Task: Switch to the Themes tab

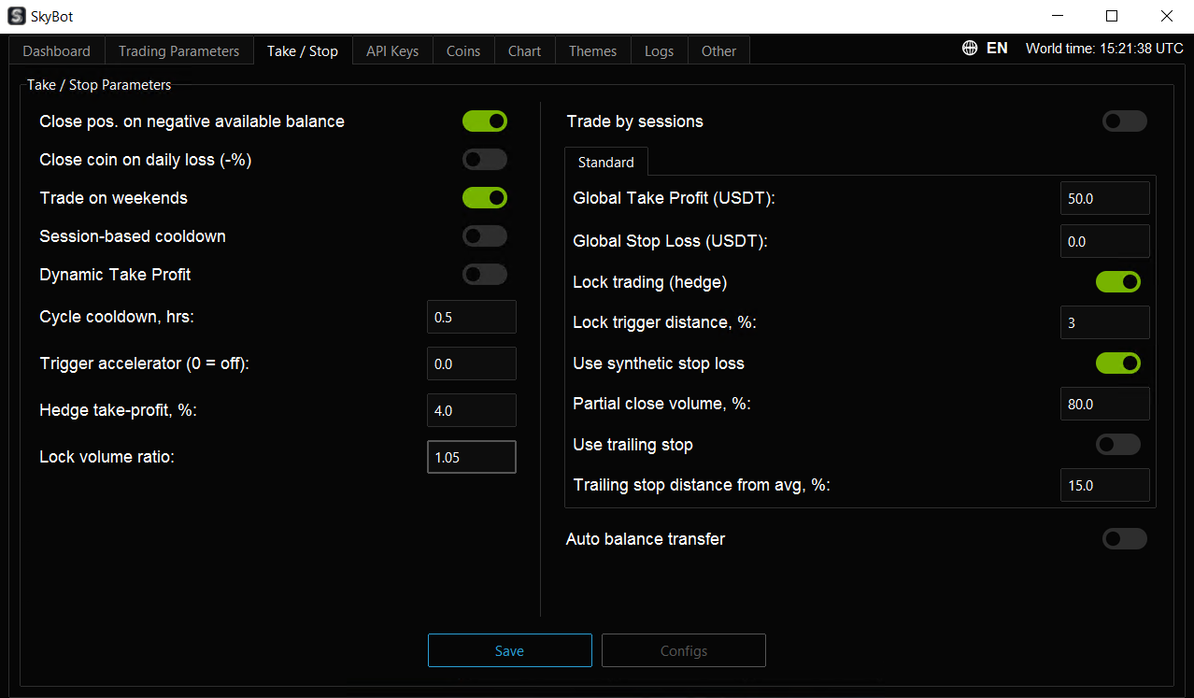Action: pyautogui.click(x=592, y=51)
